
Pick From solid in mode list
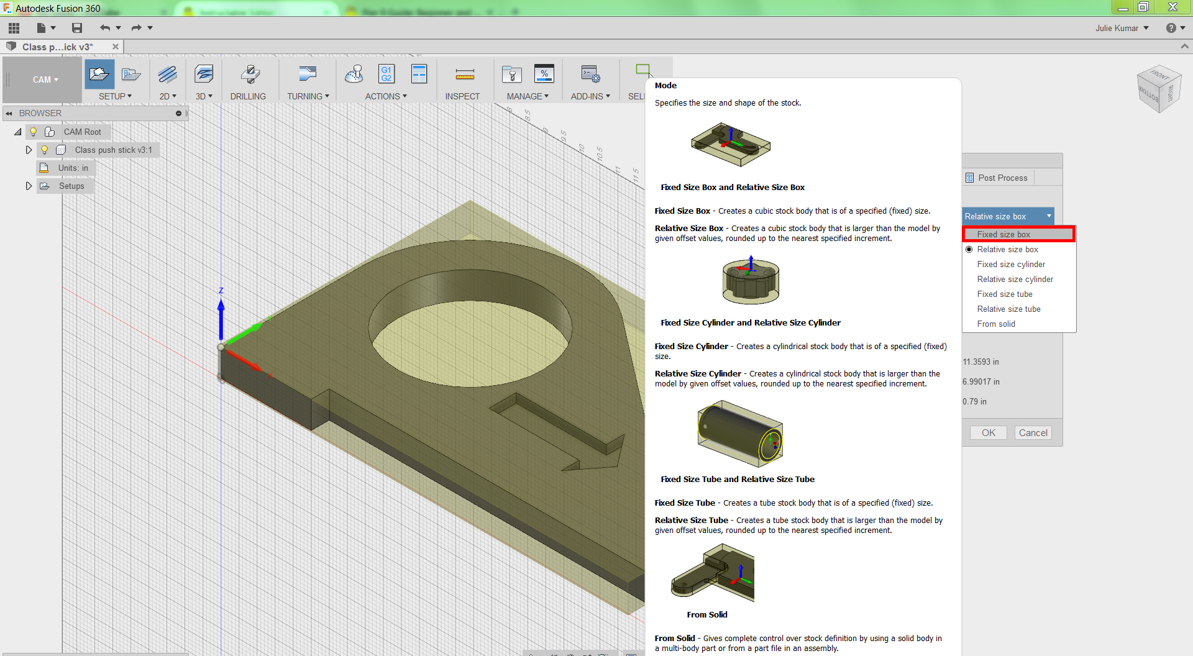coord(996,324)
